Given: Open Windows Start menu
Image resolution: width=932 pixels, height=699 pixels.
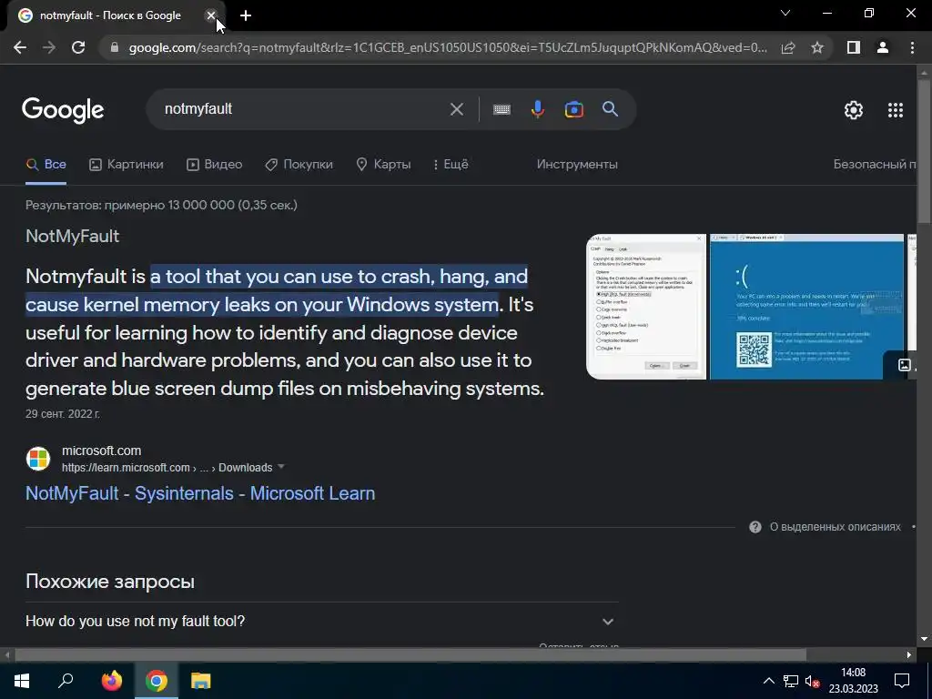Looking at the screenshot, I should [x=22, y=681].
